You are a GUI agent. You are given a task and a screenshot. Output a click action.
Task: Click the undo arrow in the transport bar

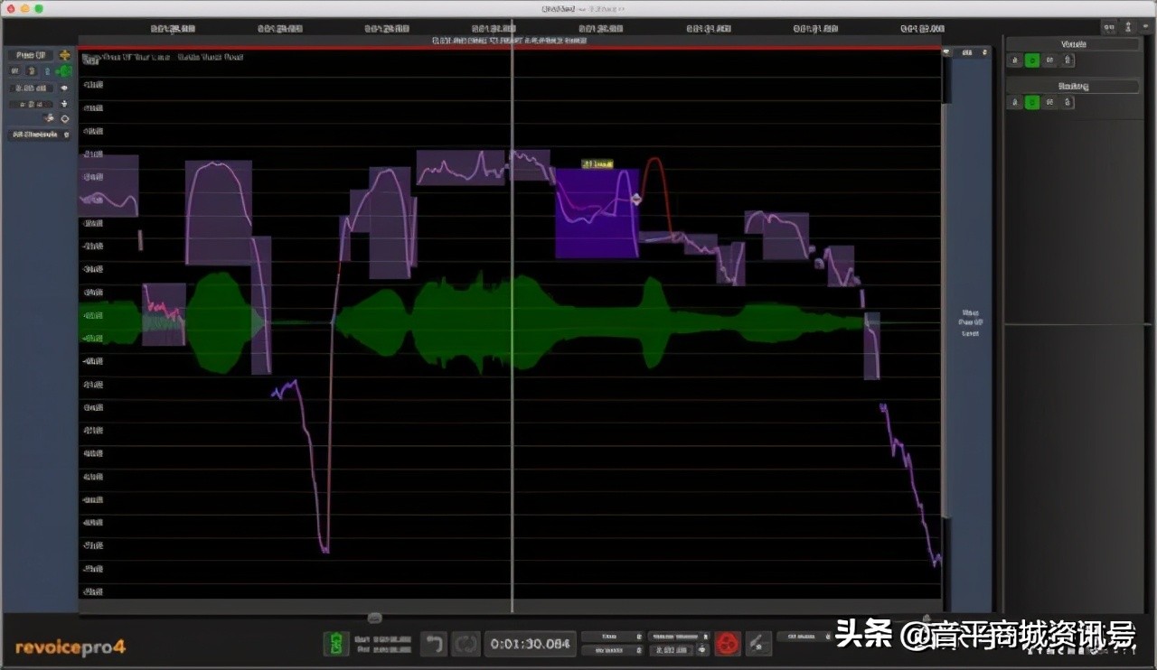click(x=435, y=644)
